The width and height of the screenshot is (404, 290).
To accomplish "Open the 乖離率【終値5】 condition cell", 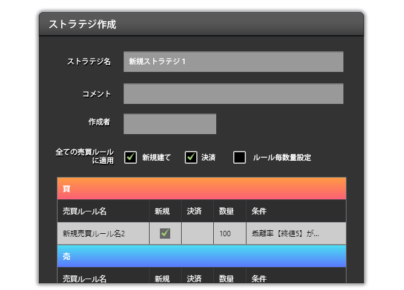I will point(296,233).
